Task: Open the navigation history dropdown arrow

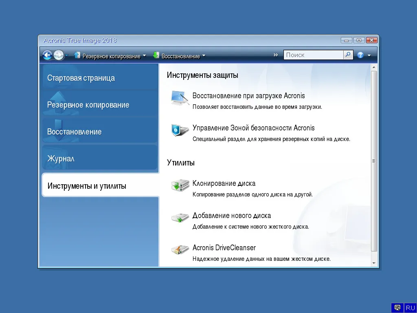Action: 66,55
